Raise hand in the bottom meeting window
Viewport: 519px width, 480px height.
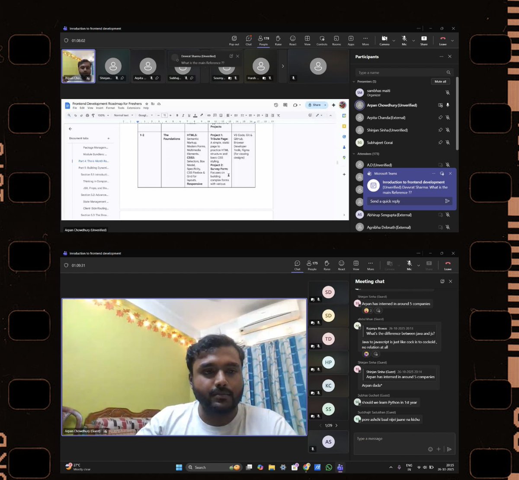click(x=327, y=265)
